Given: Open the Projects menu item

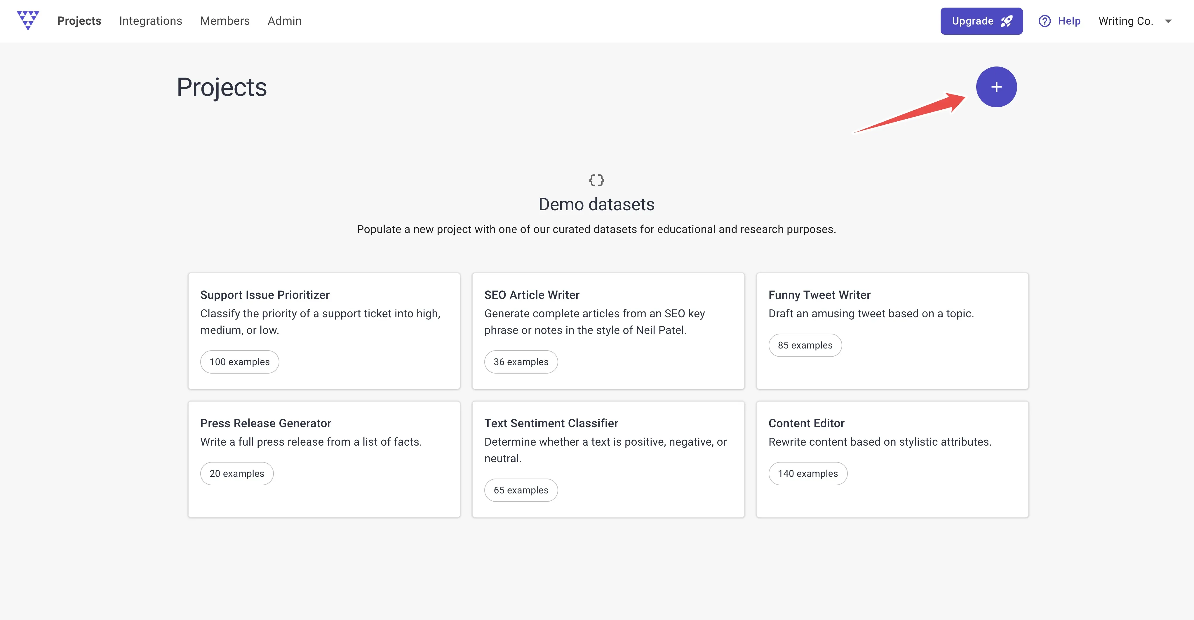Looking at the screenshot, I should [x=79, y=21].
